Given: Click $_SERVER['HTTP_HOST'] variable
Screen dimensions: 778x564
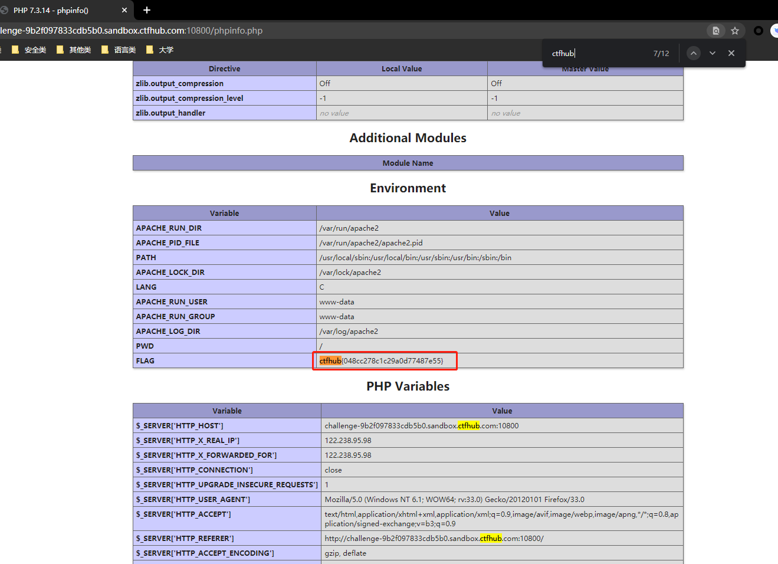Looking at the screenshot, I should [x=180, y=425].
